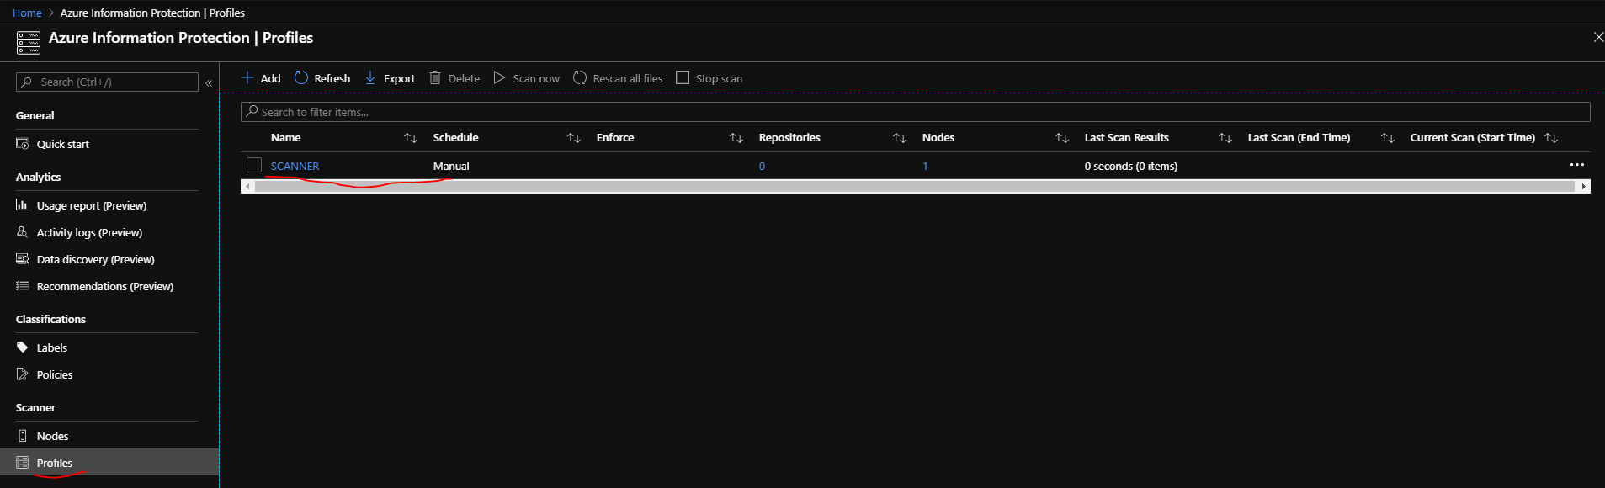Click the Export button label
The image size is (1605, 488).
(399, 78)
